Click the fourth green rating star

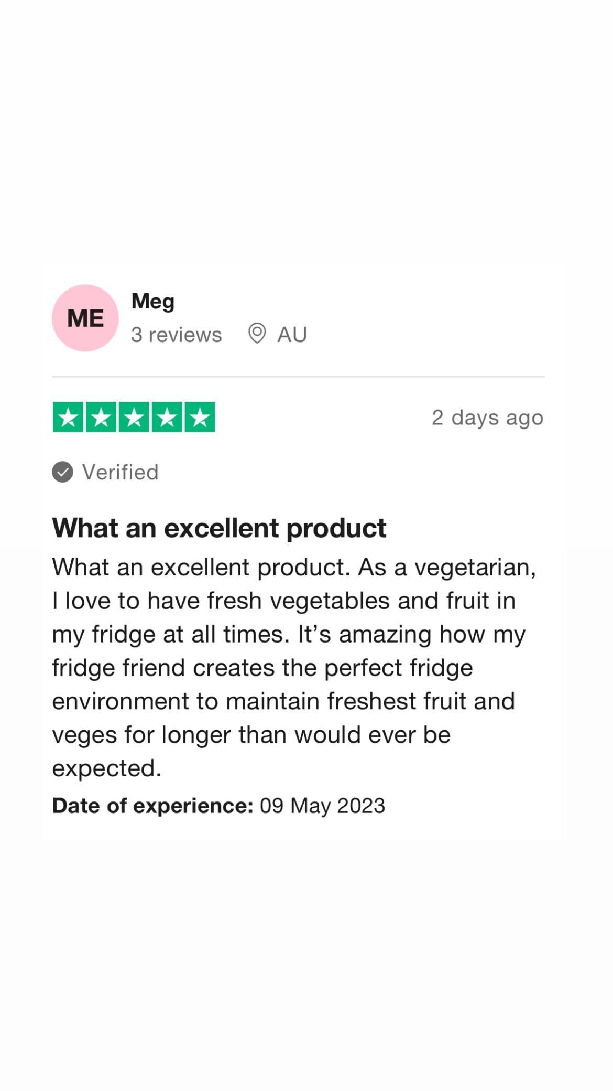click(x=167, y=417)
